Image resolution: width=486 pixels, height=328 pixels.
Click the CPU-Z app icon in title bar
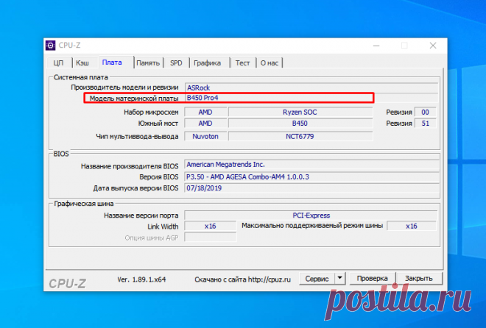point(51,45)
